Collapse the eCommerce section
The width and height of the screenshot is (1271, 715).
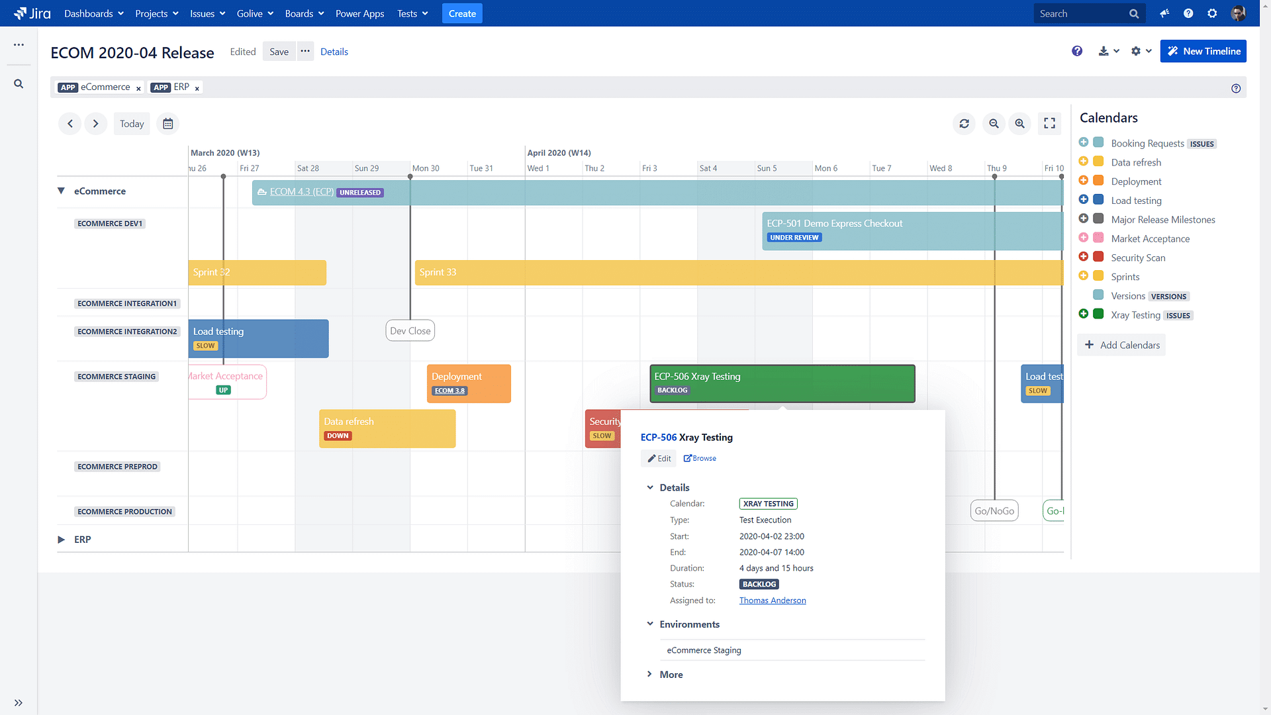tap(61, 191)
